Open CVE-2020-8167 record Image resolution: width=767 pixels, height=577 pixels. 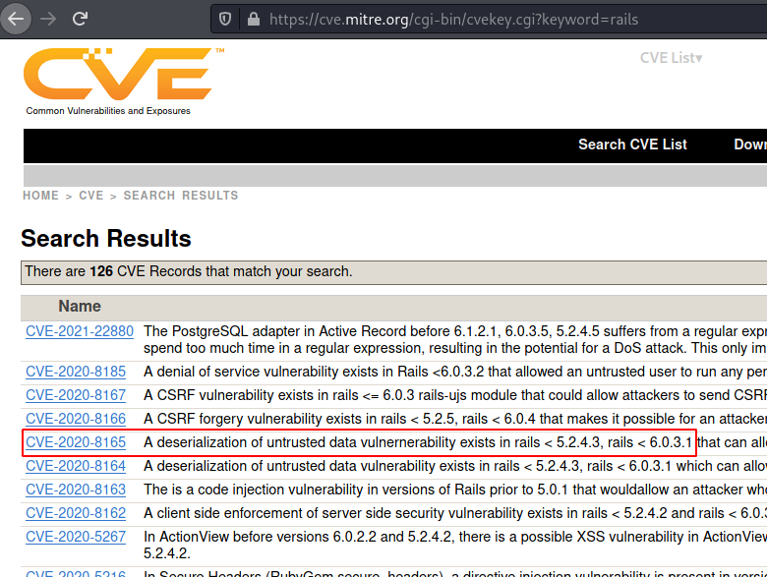point(76,395)
